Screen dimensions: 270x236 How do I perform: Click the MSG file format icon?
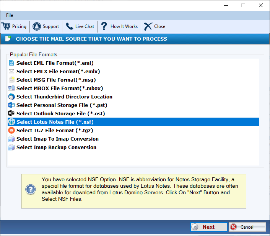pos(11,80)
